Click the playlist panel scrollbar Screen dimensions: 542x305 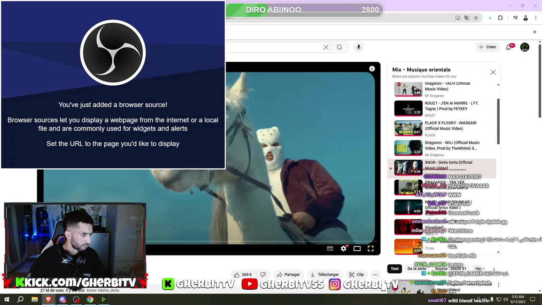coord(498,121)
